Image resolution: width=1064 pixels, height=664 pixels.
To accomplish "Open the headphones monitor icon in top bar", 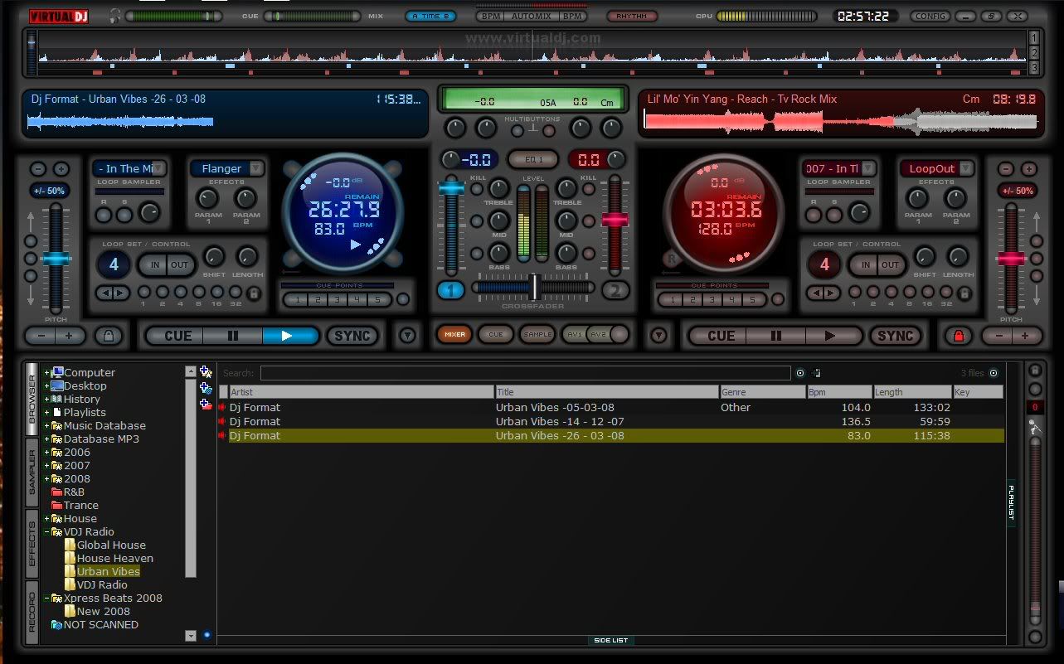I will (114, 15).
